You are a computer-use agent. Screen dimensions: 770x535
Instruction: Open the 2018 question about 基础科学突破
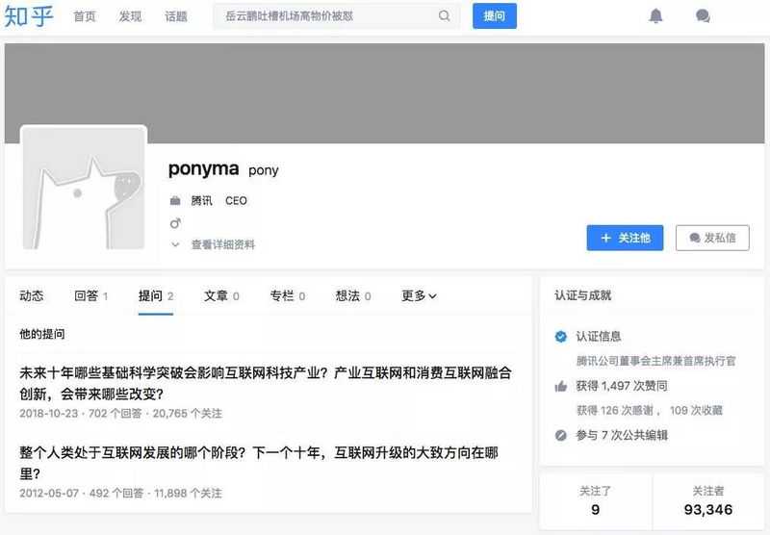click(x=265, y=383)
